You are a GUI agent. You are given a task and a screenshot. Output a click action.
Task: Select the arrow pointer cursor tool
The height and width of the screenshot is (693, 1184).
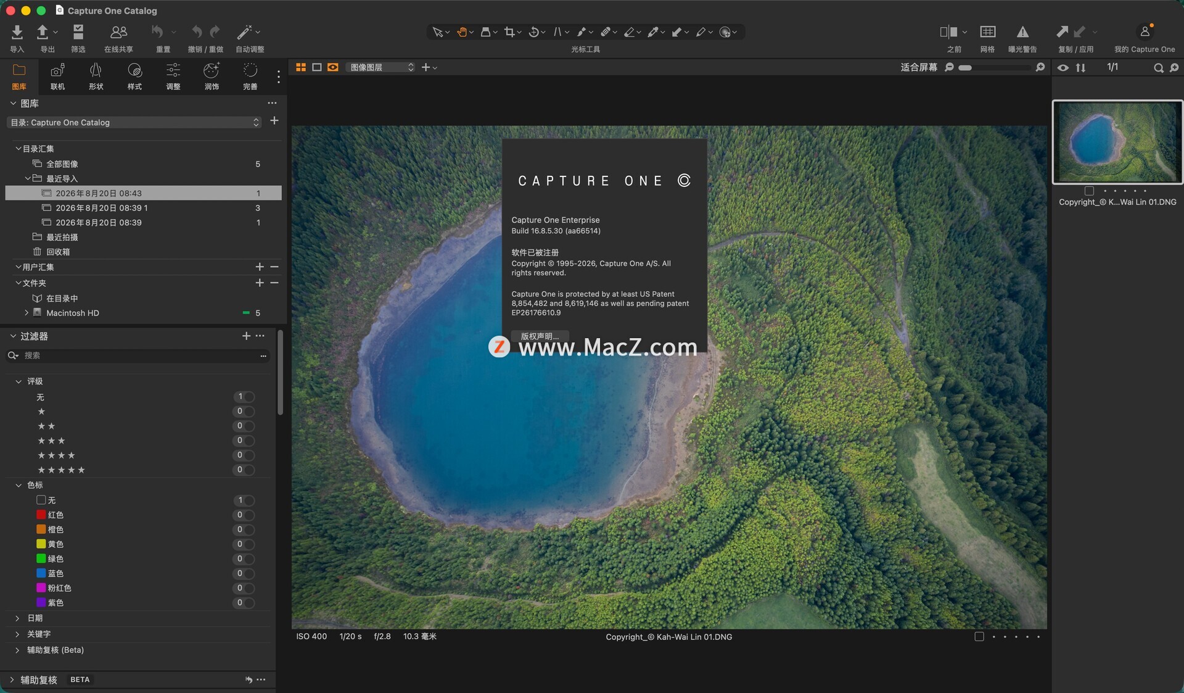coord(437,32)
